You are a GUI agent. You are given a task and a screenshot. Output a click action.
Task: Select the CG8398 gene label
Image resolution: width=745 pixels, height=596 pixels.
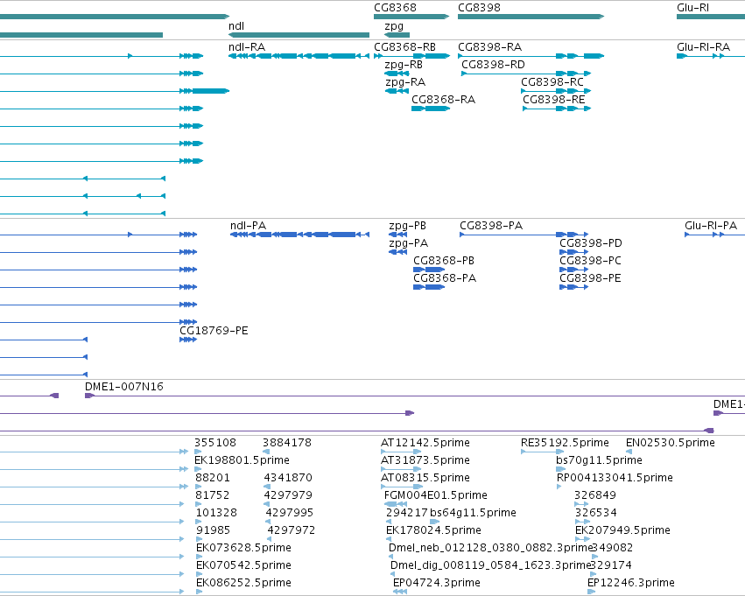[x=479, y=8]
